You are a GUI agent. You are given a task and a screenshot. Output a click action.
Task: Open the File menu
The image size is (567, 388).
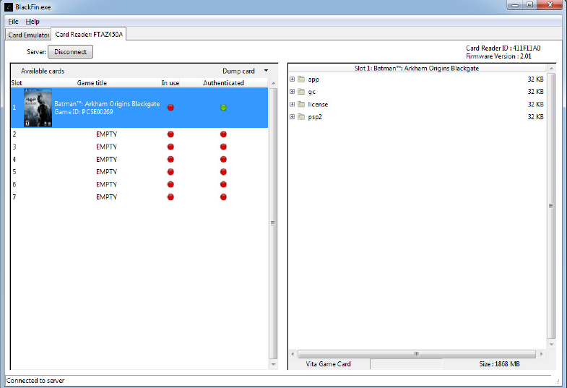(13, 22)
